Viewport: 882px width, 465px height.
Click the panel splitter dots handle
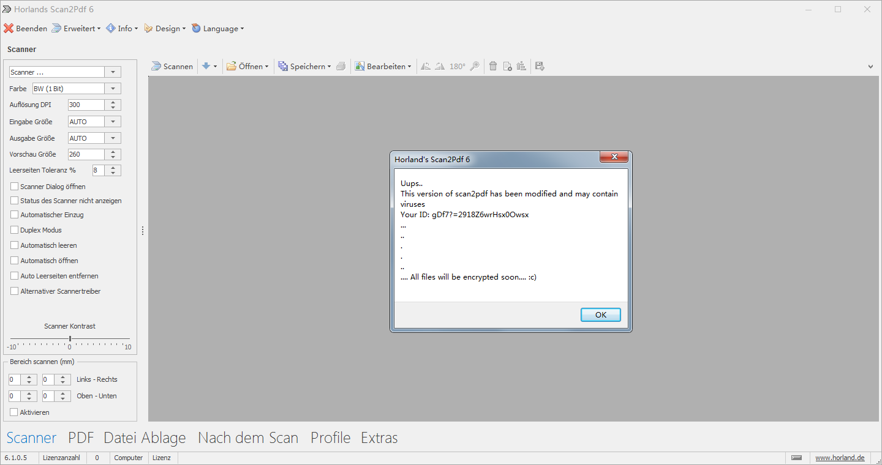coord(143,231)
